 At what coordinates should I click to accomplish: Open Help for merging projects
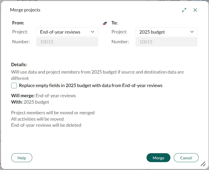22,158
